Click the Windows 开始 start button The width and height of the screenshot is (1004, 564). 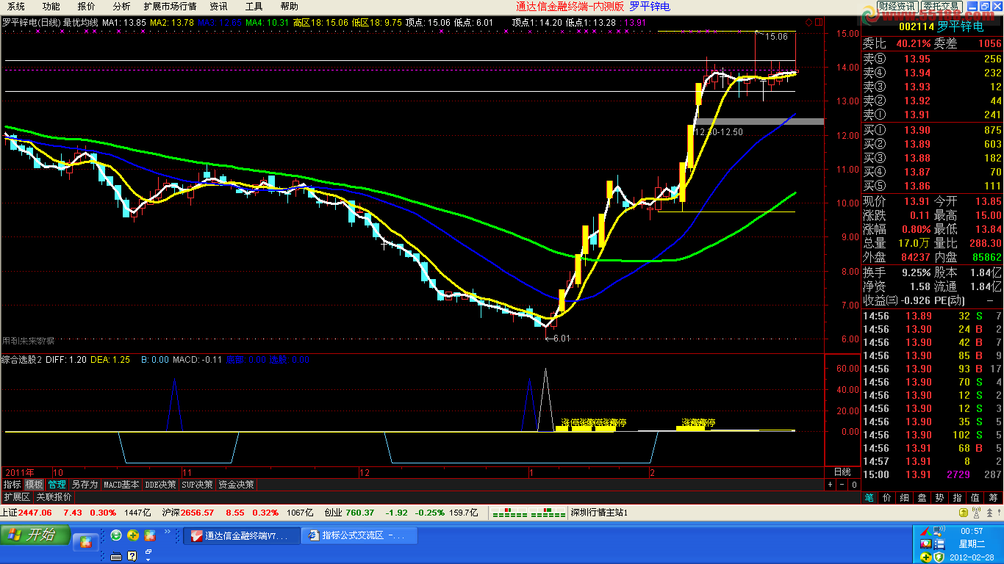(35, 535)
